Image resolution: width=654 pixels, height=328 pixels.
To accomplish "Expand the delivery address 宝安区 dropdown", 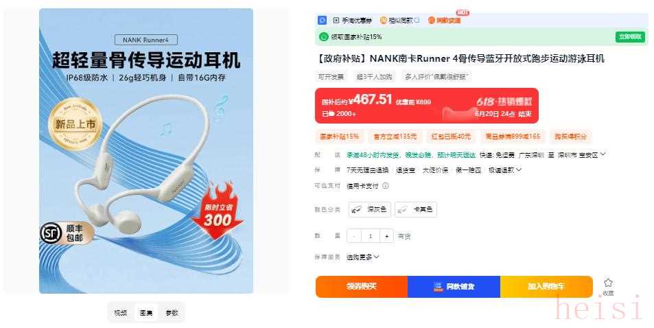I will (x=603, y=154).
